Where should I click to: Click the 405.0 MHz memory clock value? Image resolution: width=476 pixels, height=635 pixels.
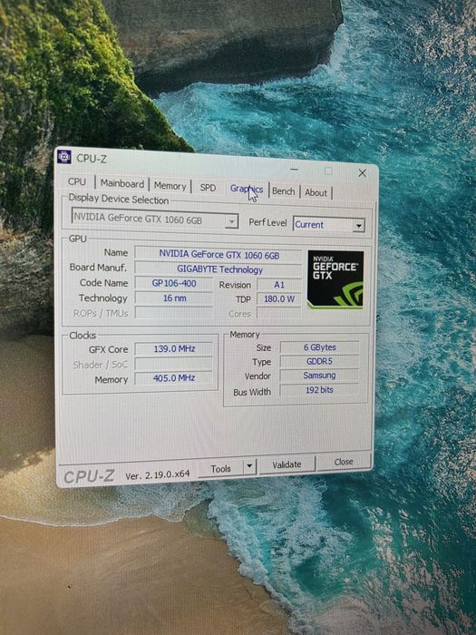[x=174, y=378]
